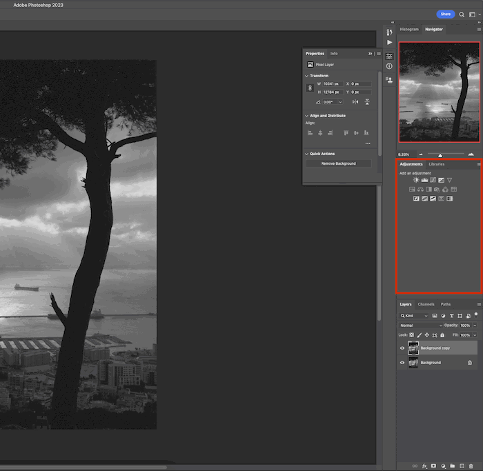The width and height of the screenshot is (483, 471).
Task: Toggle lock position
Action: coord(427,335)
